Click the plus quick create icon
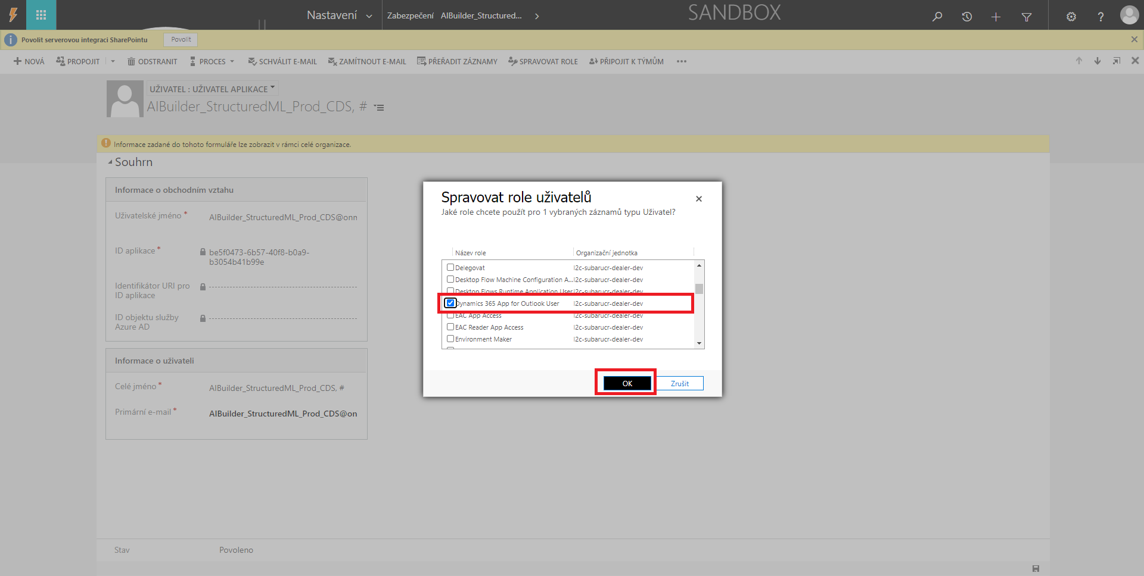This screenshot has width=1144, height=576. coord(996,17)
